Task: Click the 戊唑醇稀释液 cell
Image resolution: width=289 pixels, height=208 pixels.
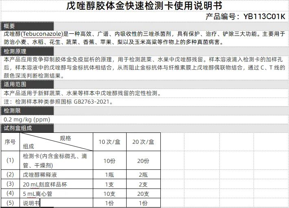Action: [x=56, y=174]
